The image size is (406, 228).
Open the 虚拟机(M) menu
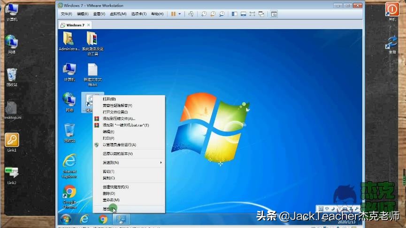[118, 14]
